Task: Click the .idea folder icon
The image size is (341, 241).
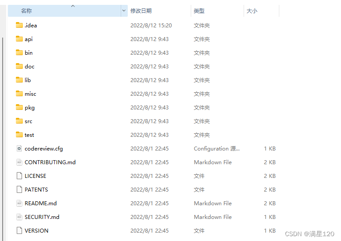Action: point(19,25)
